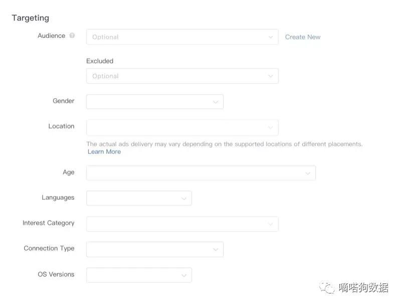
Task: Click the Location dropdown chevron
Action: 270,127
